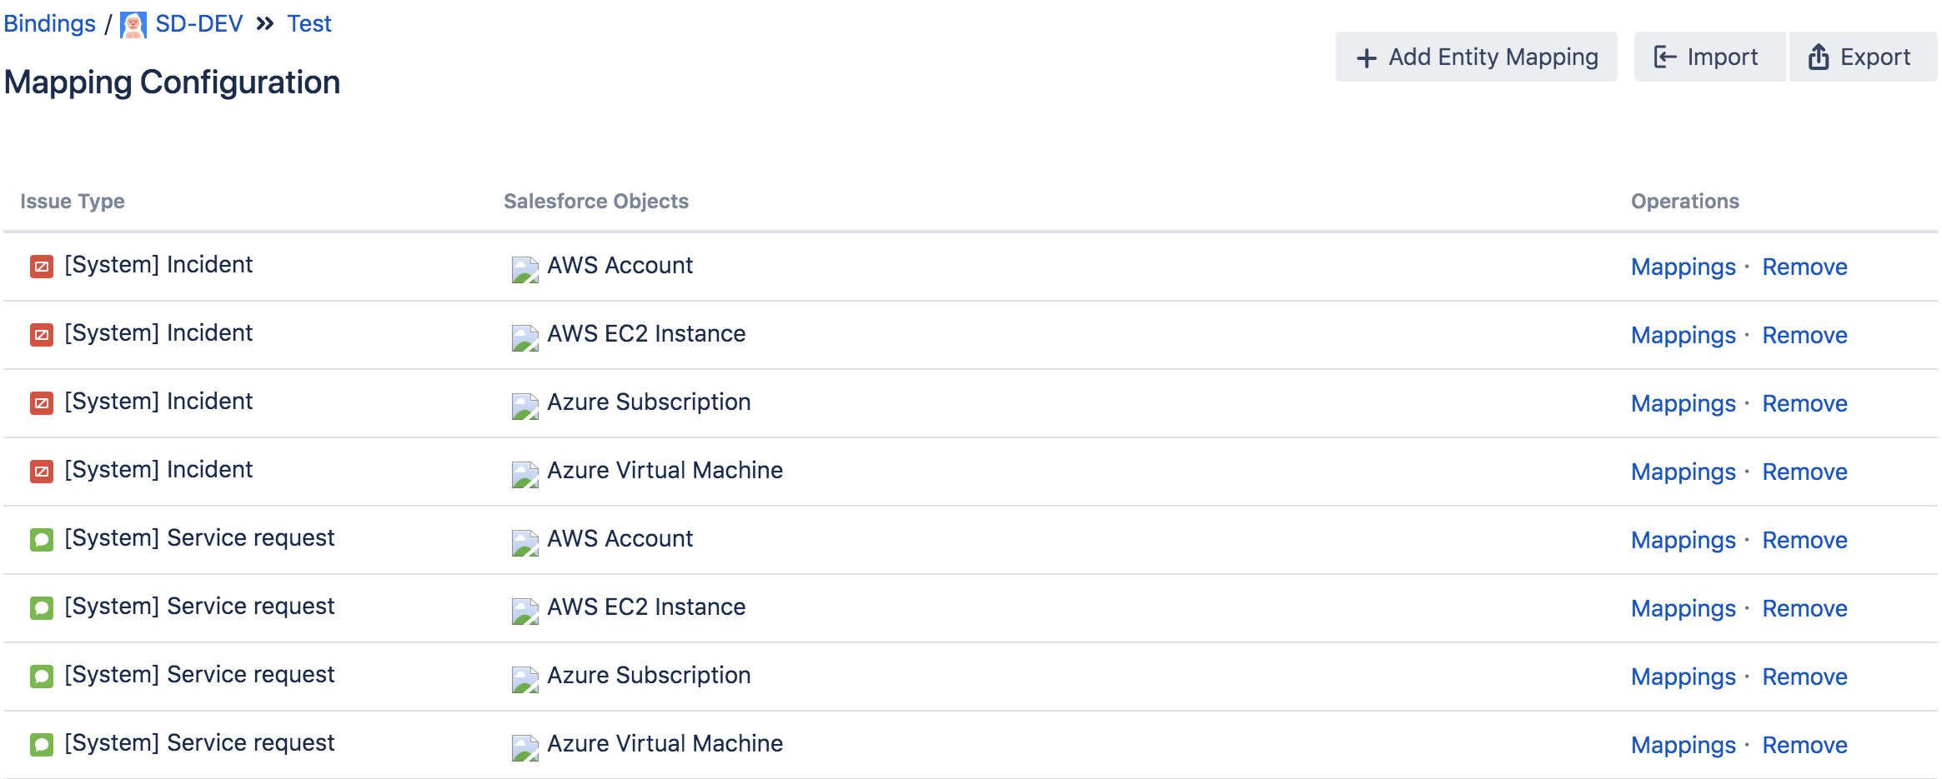
Task: Open Mappings for Incident Azure Subscription
Action: (x=1683, y=404)
